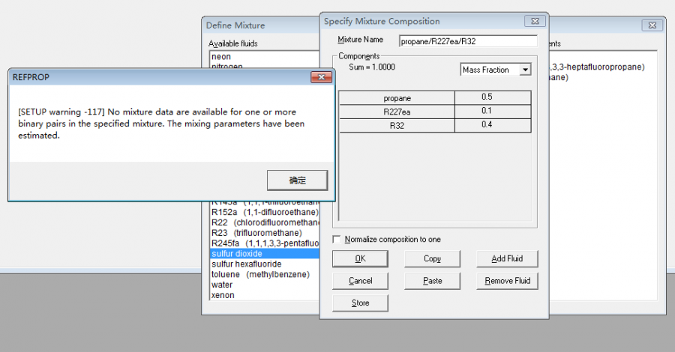This screenshot has height=352, width=675.
Task: Close the REFPROP warning dialog
Action: point(321,77)
